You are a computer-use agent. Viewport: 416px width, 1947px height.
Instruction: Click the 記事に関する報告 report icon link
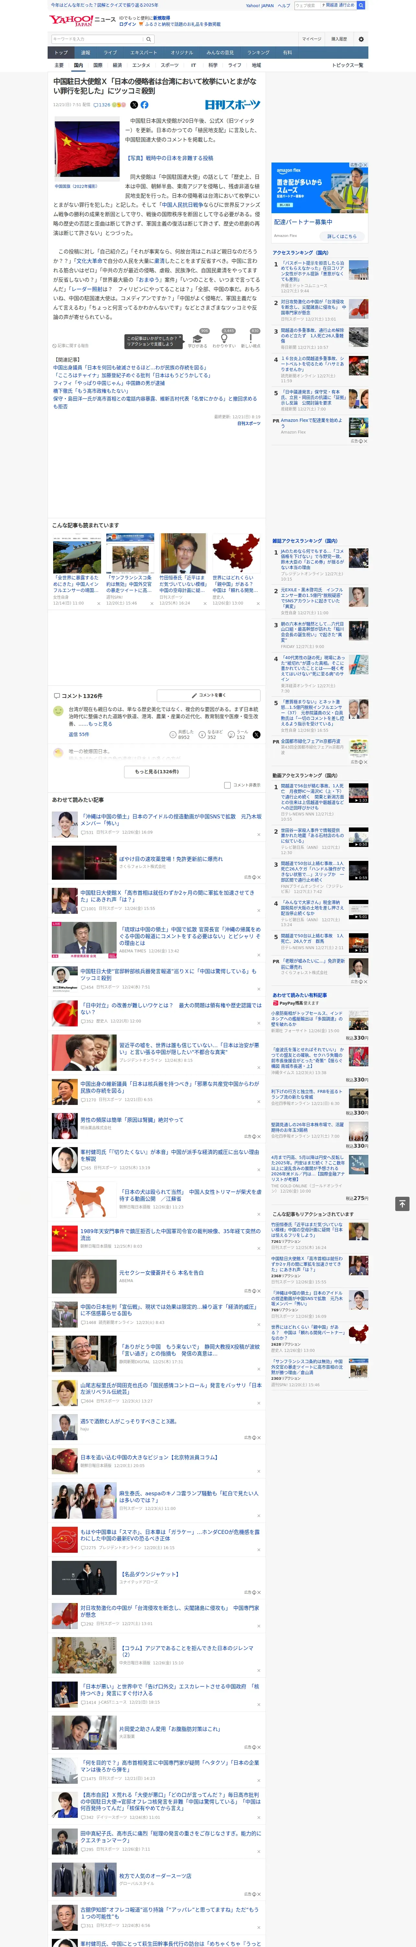70,345
